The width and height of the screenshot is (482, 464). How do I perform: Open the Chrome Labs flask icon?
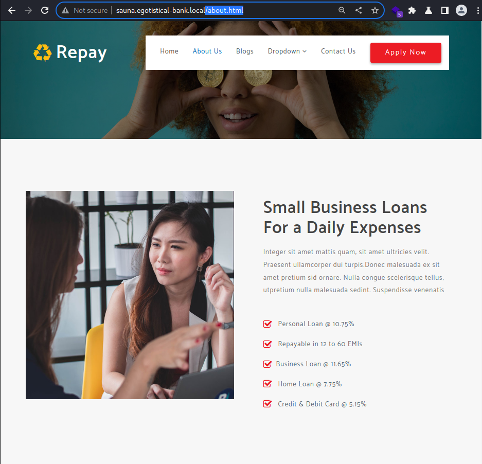429,10
